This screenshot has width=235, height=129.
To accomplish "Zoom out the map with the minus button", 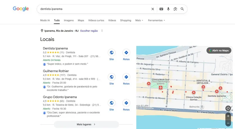I will pyautogui.click(x=228, y=123).
